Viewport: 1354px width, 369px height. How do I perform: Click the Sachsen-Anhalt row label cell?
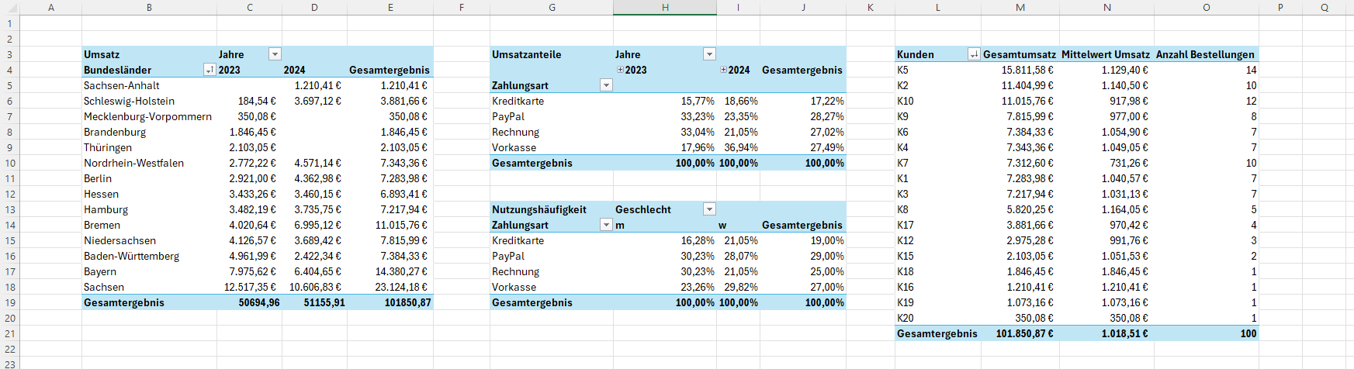click(122, 85)
